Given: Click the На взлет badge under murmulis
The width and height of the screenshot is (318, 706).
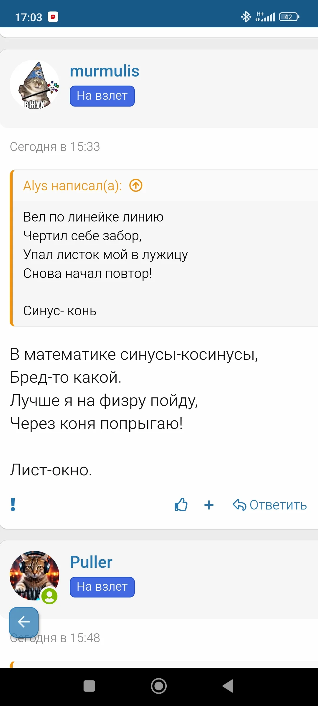Looking at the screenshot, I should tap(102, 96).
